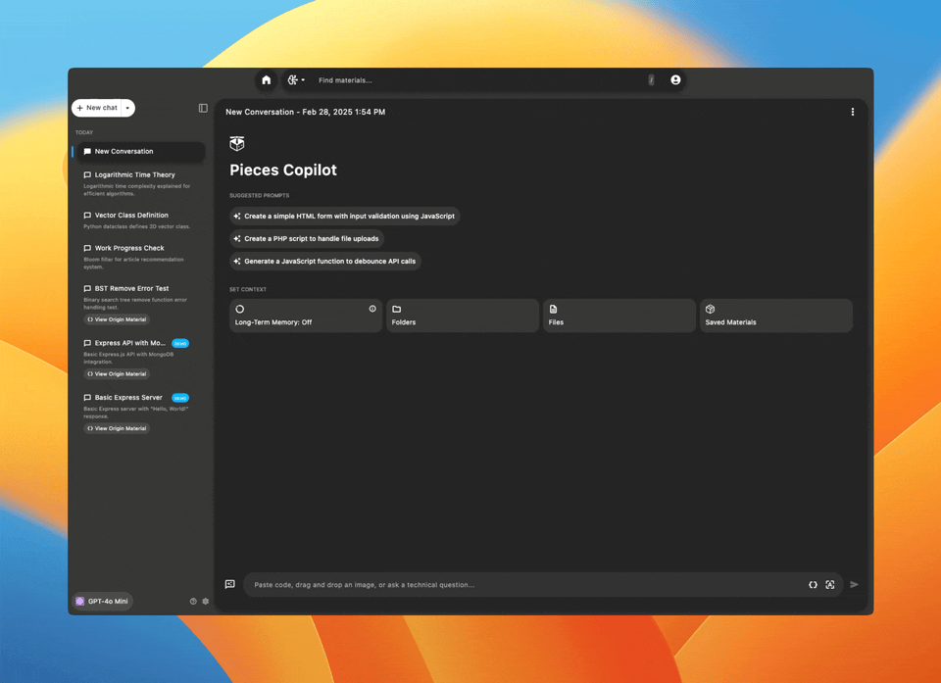This screenshot has height=683, width=941.
Task: Open settings gear icon in sidebar
Action: [x=205, y=602]
